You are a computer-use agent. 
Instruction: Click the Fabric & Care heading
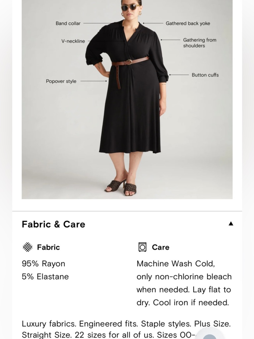coord(54,224)
